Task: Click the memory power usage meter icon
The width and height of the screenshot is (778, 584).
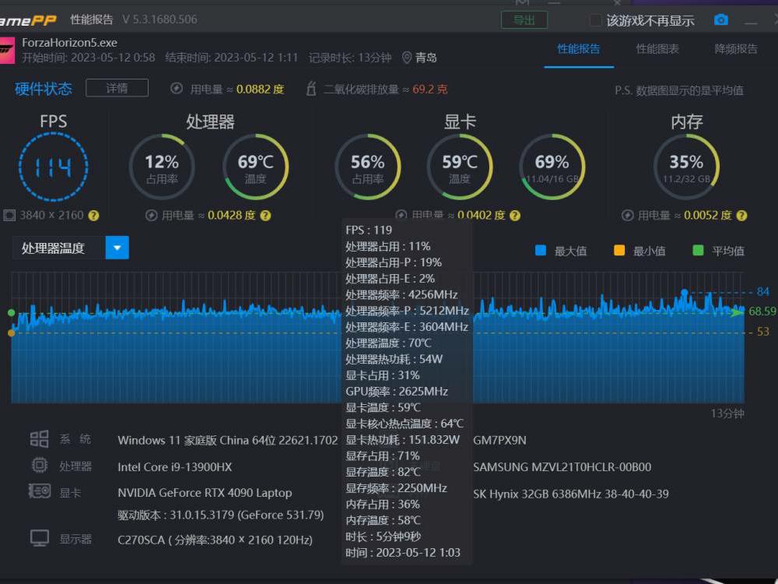Action: click(628, 216)
